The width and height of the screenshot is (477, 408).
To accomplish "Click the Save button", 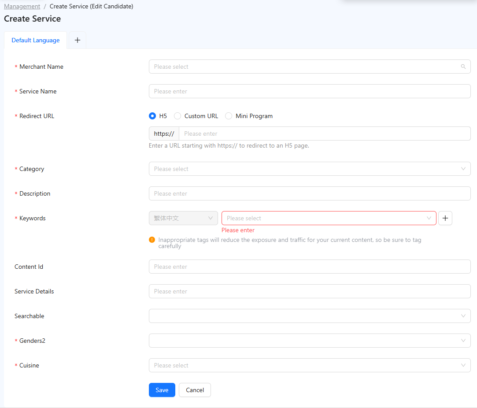I will 162,390.
